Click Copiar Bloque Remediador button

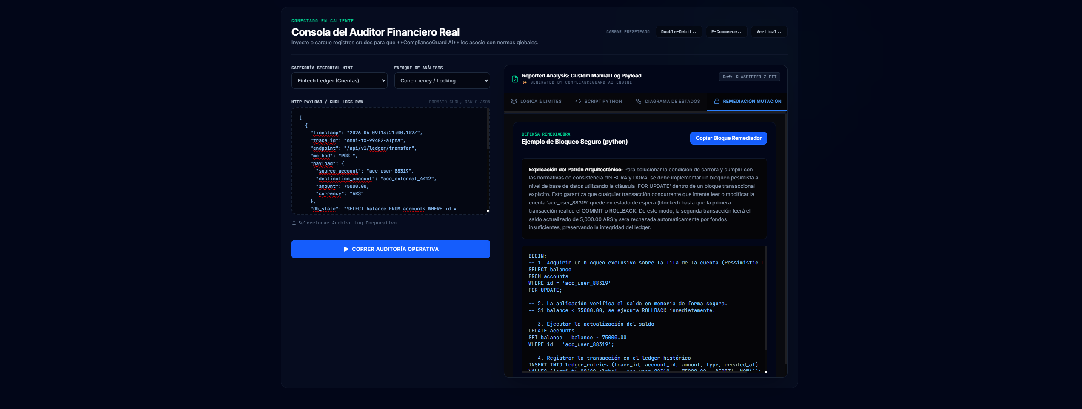point(728,138)
